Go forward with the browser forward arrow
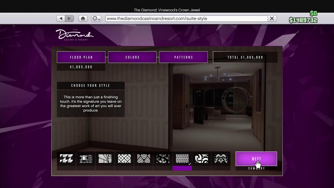The image size is (334, 188). (69, 19)
